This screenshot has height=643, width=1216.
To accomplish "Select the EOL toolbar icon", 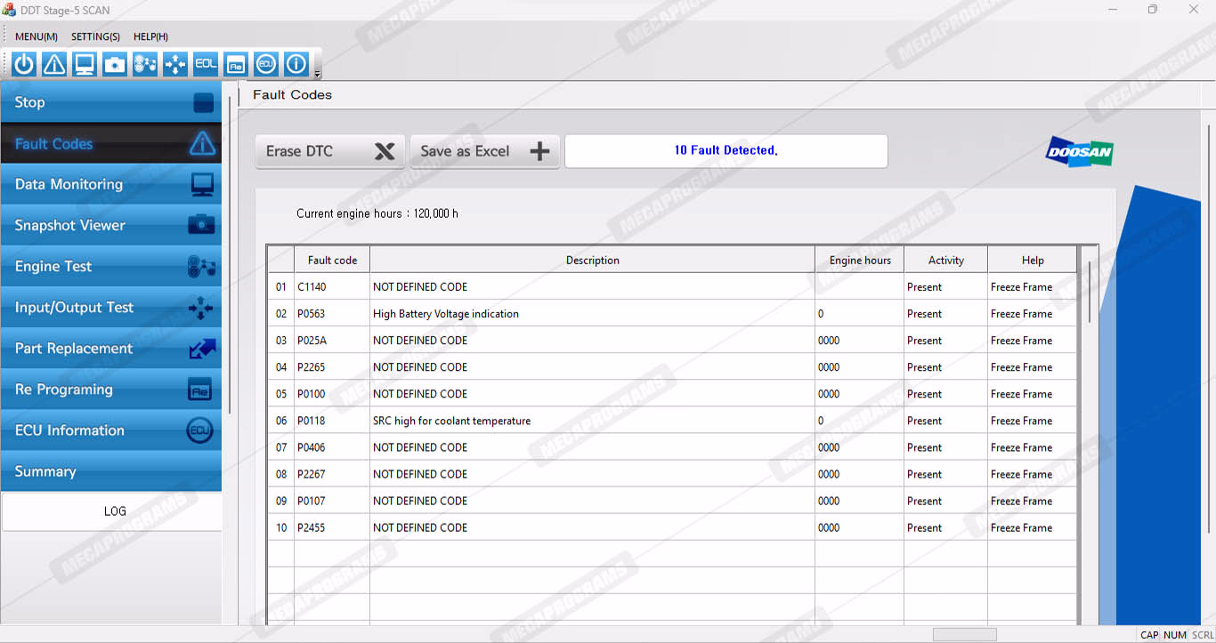I will (206, 64).
